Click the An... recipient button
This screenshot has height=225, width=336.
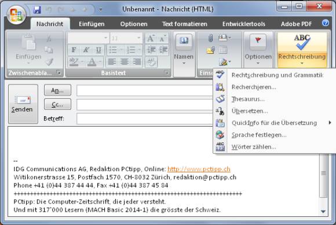[57, 90]
